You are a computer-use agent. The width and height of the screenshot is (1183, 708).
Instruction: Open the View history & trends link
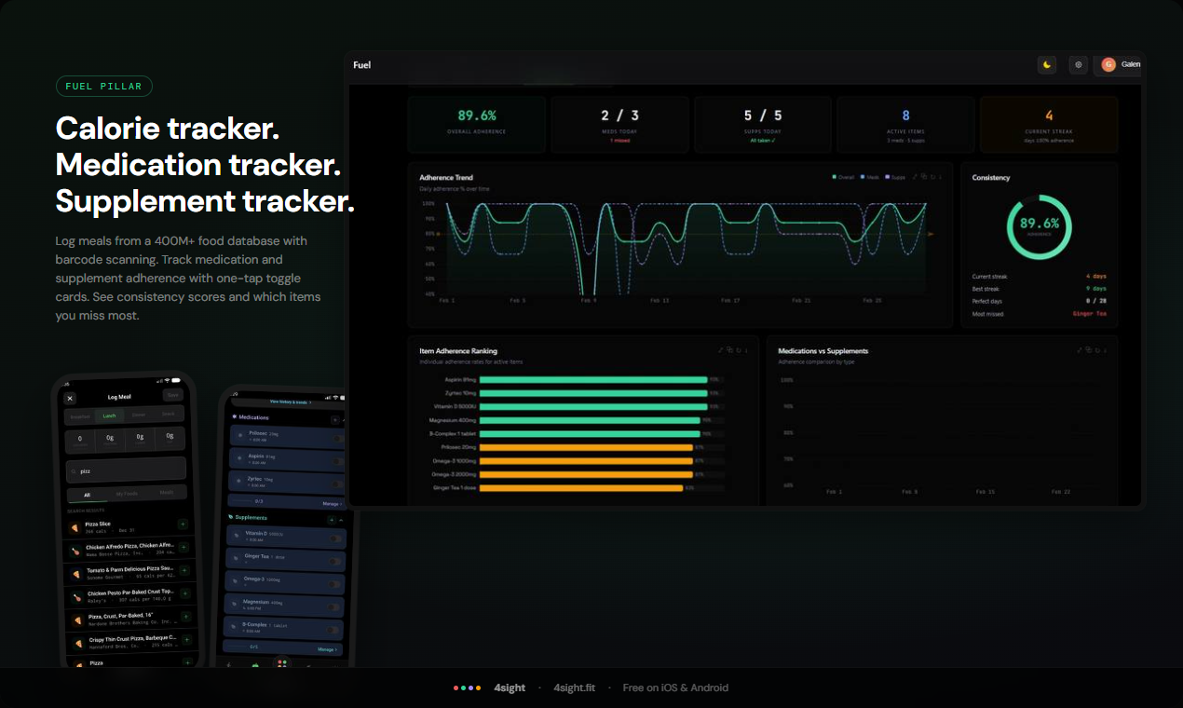point(291,402)
